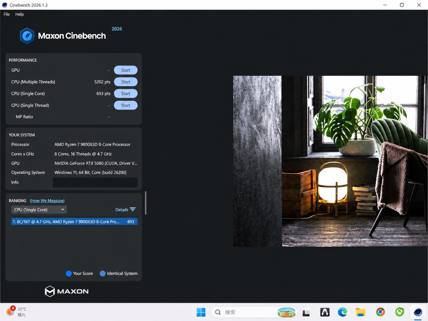Screen dimensions: 428x321
Task: Click the "693 pts" single core score
Action: [x=103, y=94]
